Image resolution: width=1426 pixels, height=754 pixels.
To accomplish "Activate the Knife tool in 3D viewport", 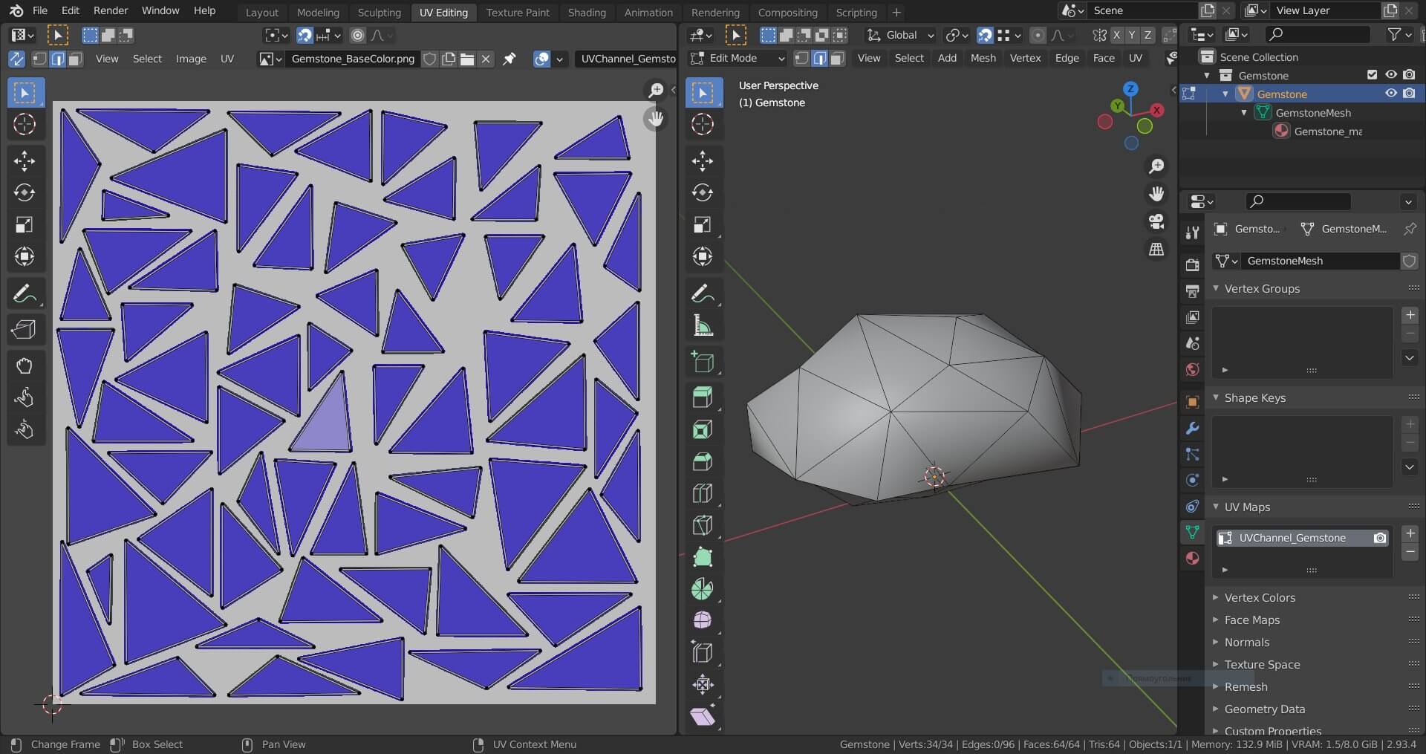I will (x=702, y=525).
